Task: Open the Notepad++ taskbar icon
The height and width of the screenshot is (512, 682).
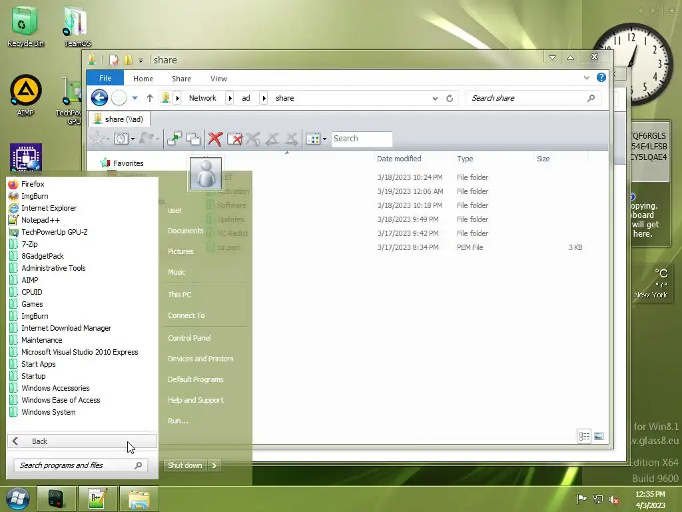Action: pos(97,499)
